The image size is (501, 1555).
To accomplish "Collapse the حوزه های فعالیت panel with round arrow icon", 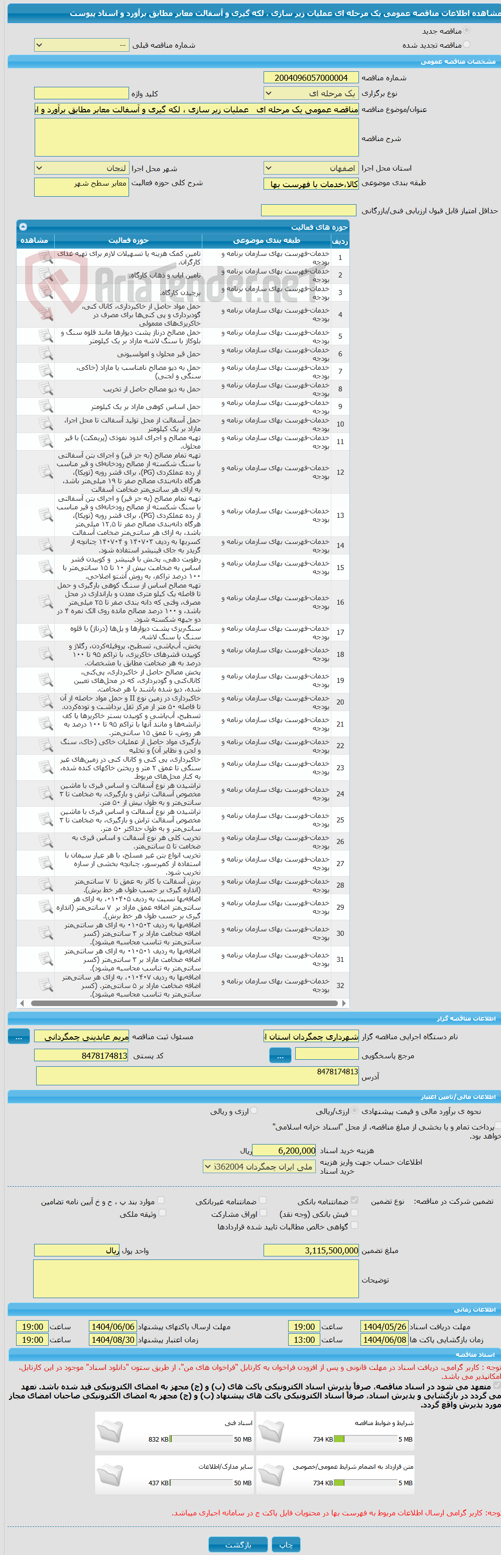I will [23, 227].
